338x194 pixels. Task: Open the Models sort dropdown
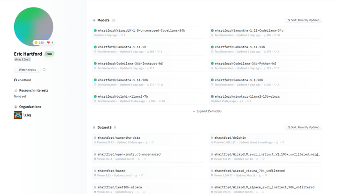pos(303,20)
